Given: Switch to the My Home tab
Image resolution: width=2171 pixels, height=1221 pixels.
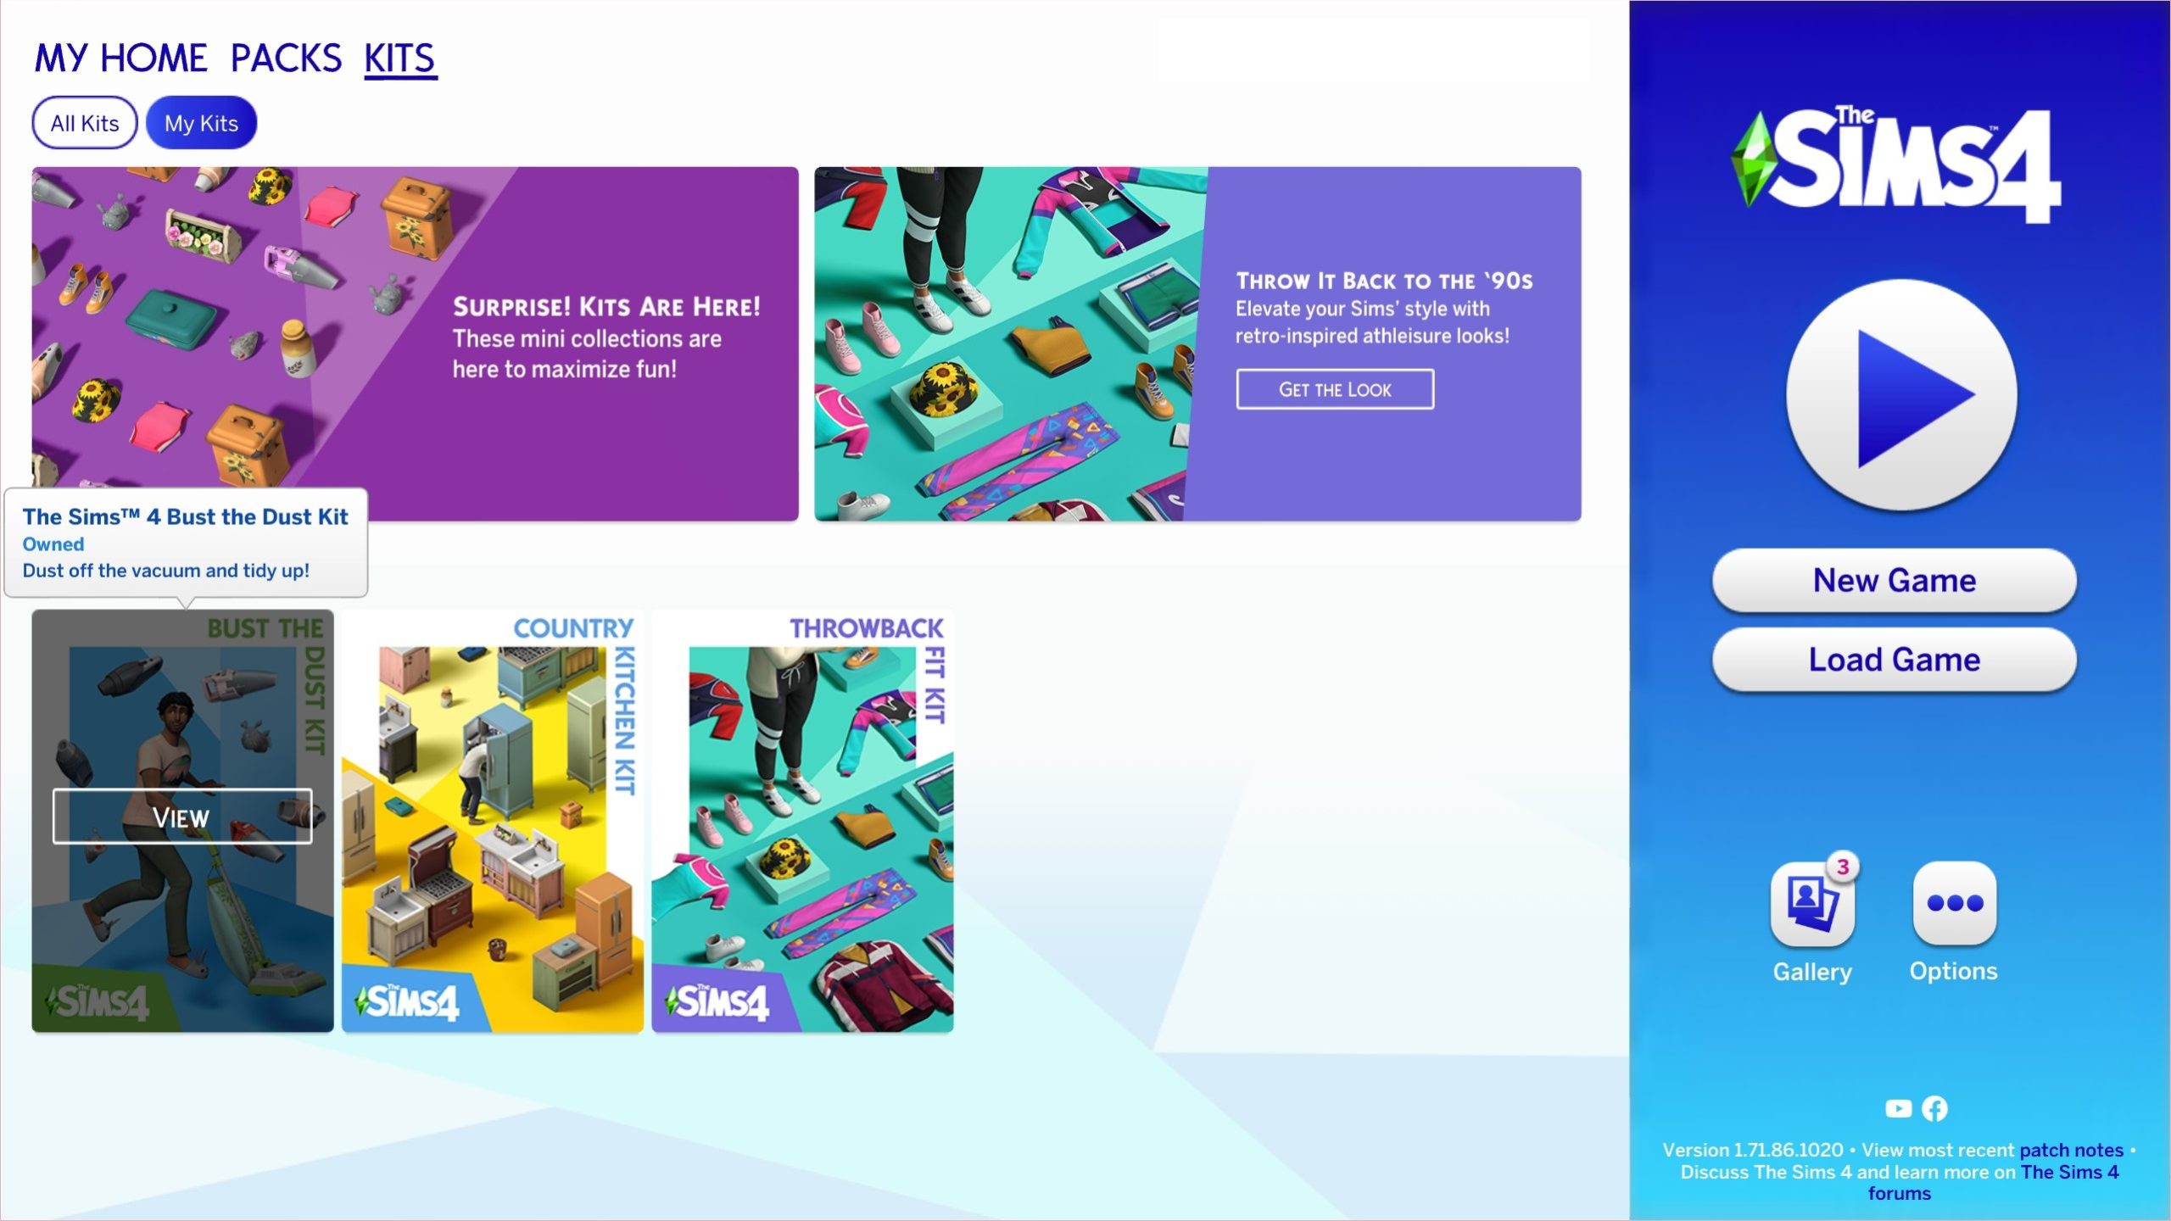Looking at the screenshot, I should coord(120,59).
